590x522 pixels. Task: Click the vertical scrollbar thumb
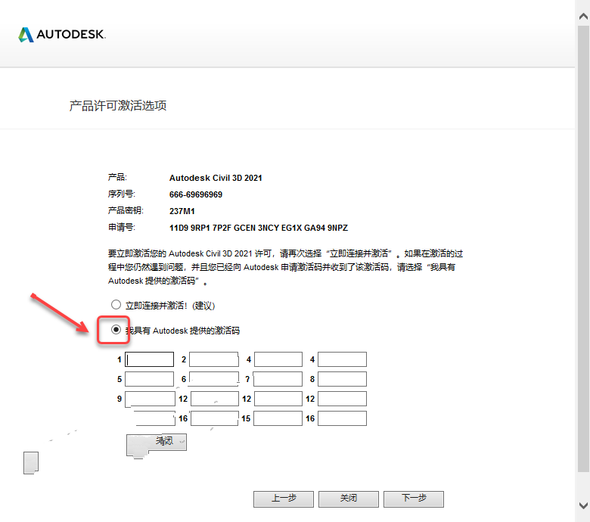click(x=583, y=248)
